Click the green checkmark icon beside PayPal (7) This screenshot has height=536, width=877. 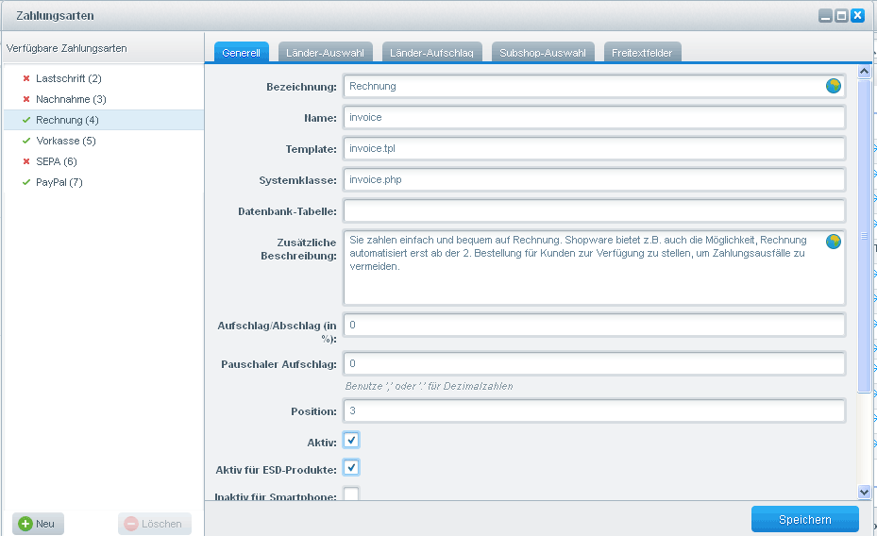(x=26, y=182)
